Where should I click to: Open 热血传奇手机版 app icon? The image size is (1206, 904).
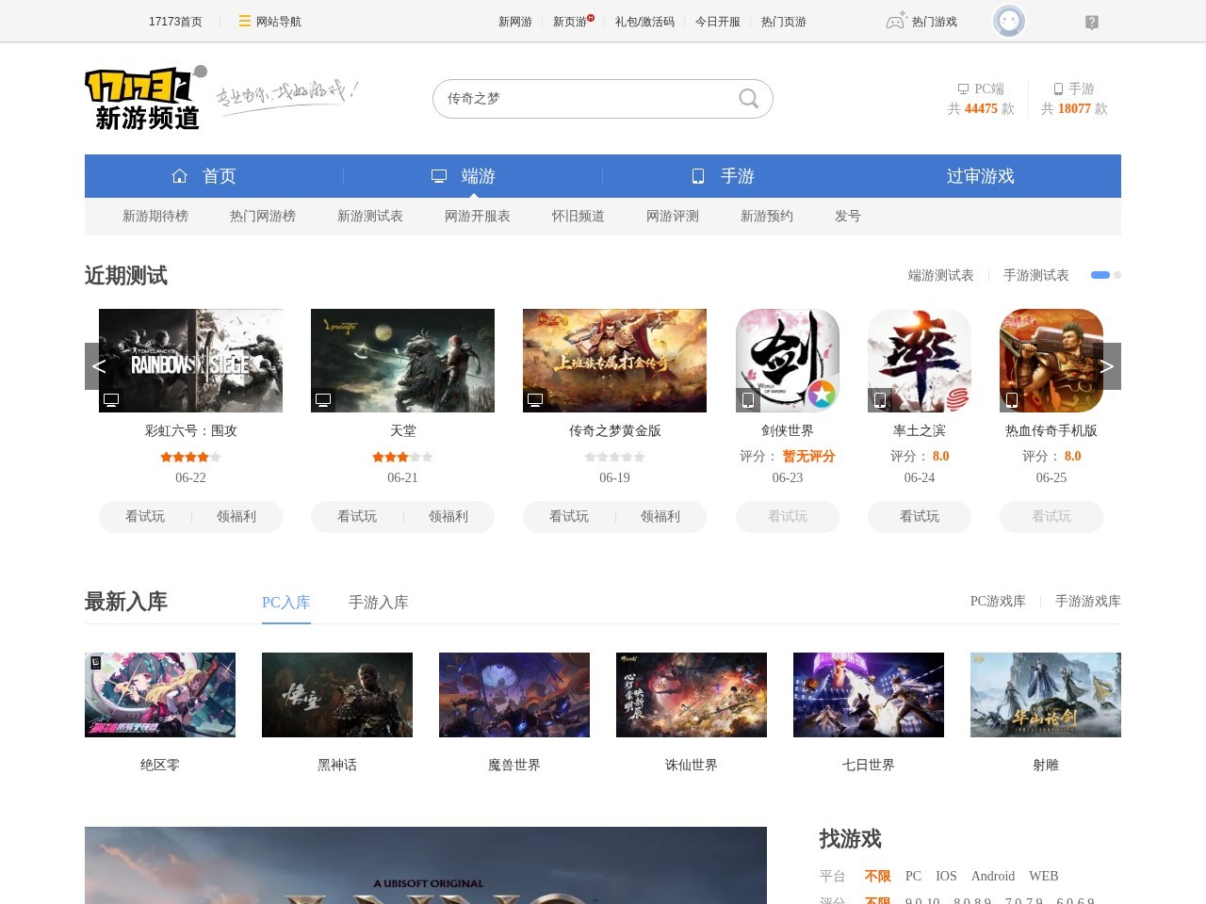tap(1051, 361)
